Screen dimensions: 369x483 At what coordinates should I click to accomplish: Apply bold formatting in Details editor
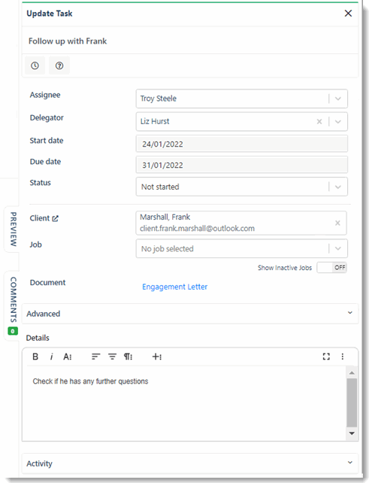35,357
